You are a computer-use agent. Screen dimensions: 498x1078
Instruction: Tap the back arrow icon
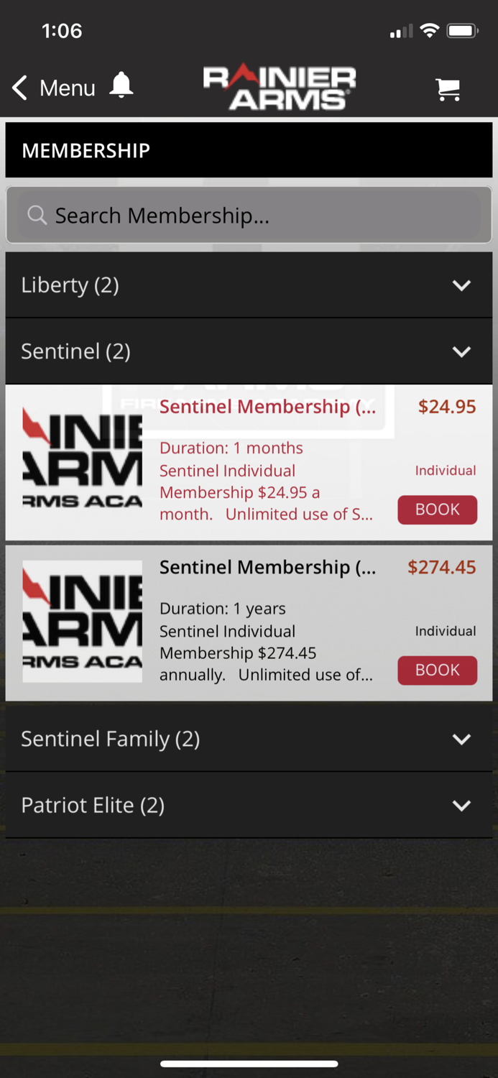tap(20, 88)
